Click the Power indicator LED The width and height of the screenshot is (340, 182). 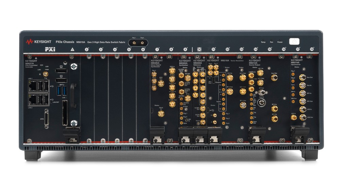click(280, 40)
